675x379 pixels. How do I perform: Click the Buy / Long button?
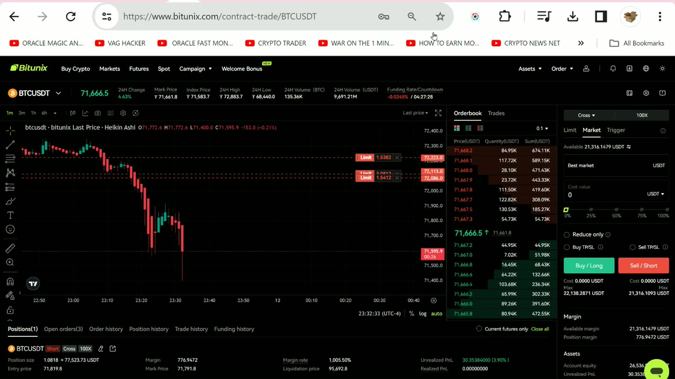coord(589,265)
